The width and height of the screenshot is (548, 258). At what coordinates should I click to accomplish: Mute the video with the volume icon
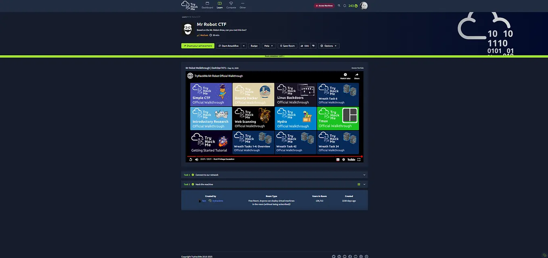[197, 159]
